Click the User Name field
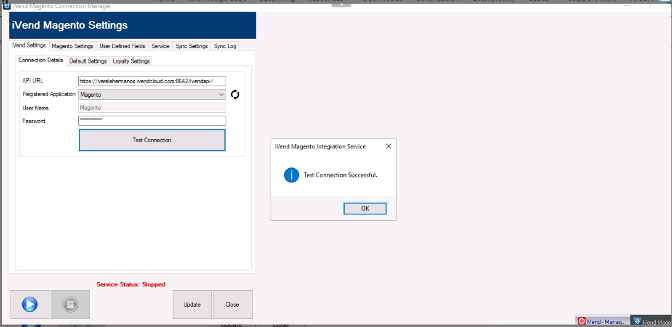Viewport: 672px width, 327px height. [x=152, y=108]
